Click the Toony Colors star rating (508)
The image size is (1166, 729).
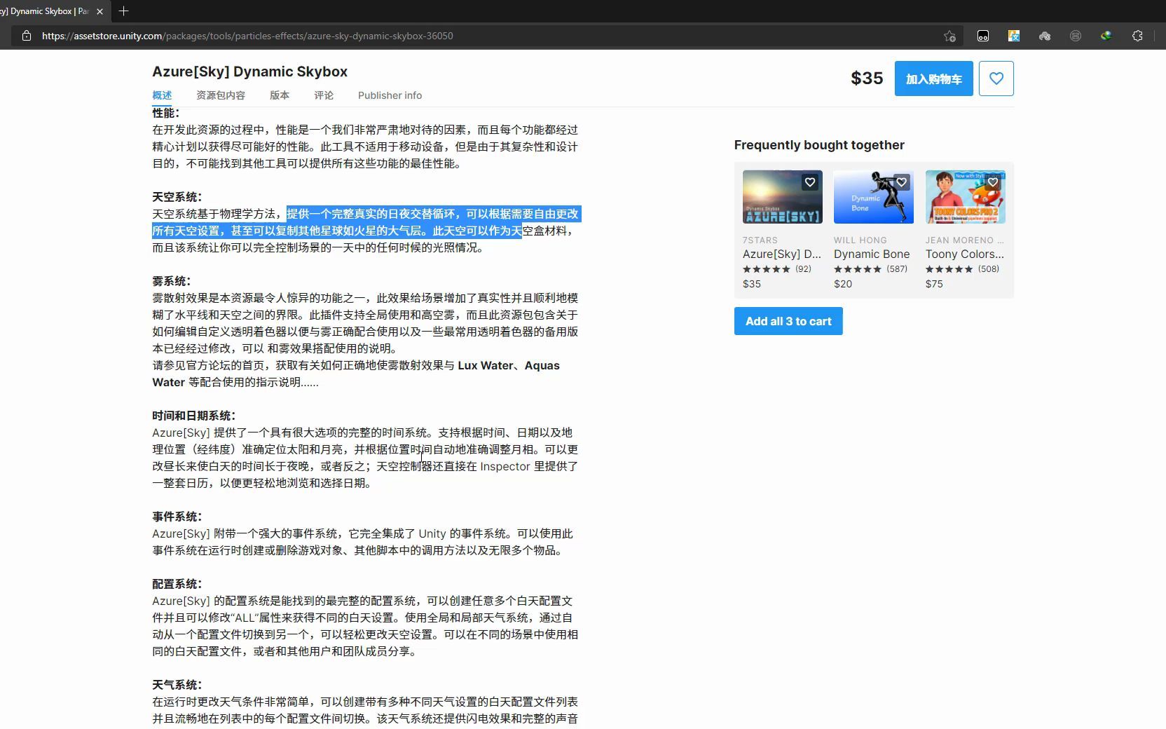pos(963,269)
